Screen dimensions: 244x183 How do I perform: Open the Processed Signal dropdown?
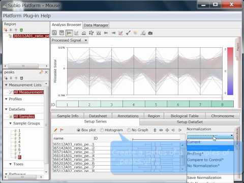pyautogui.click(x=70, y=40)
